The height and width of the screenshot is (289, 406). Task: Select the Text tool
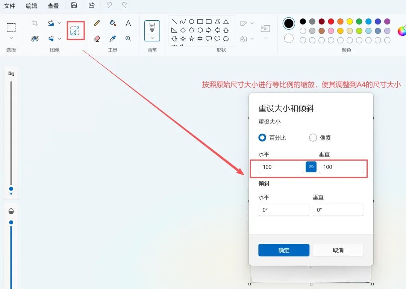coord(128,23)
